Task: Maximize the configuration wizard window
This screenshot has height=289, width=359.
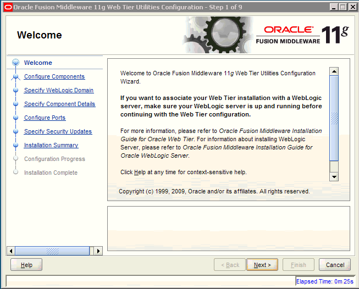Action: [x=343, y=7]
